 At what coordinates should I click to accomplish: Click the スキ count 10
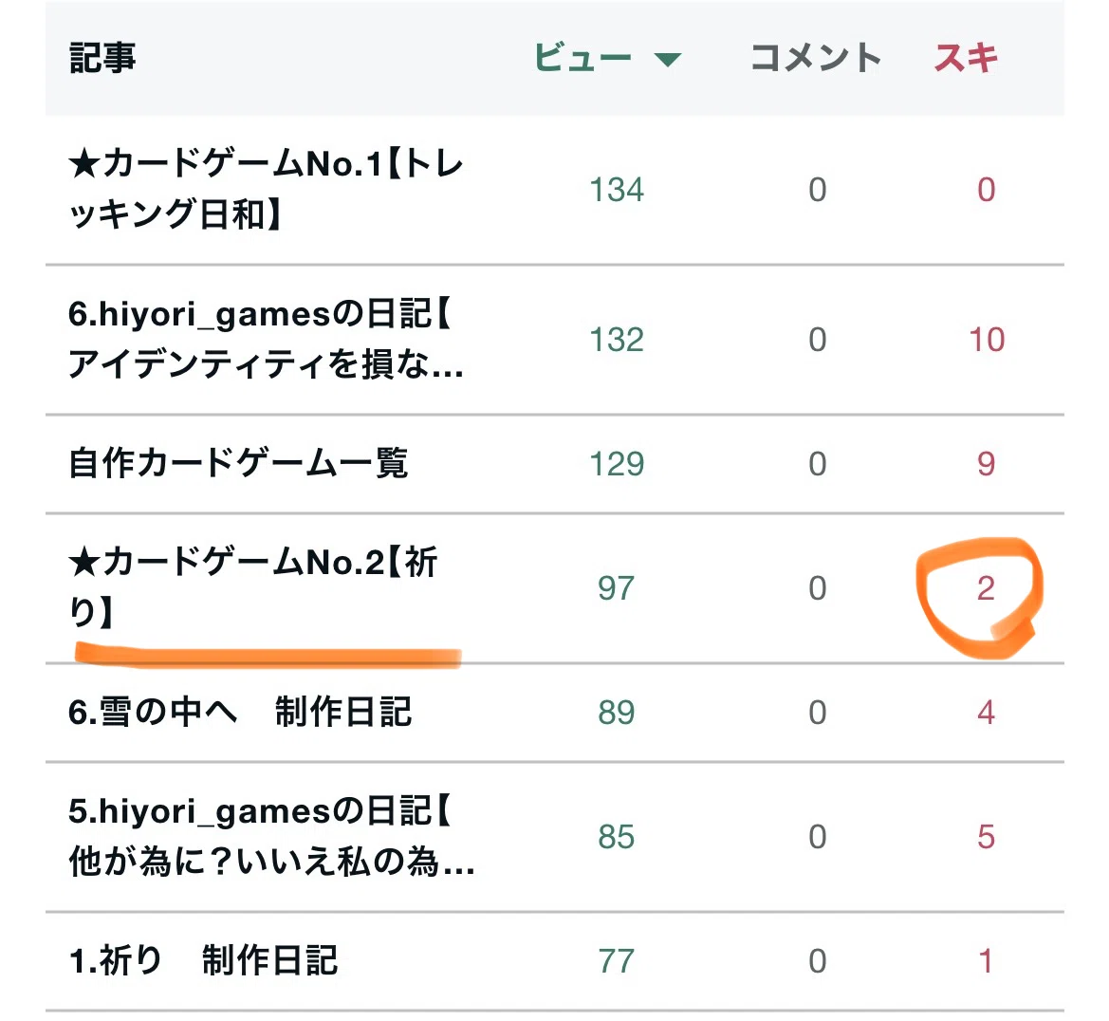pyautogui.click(x=986, y=341)
